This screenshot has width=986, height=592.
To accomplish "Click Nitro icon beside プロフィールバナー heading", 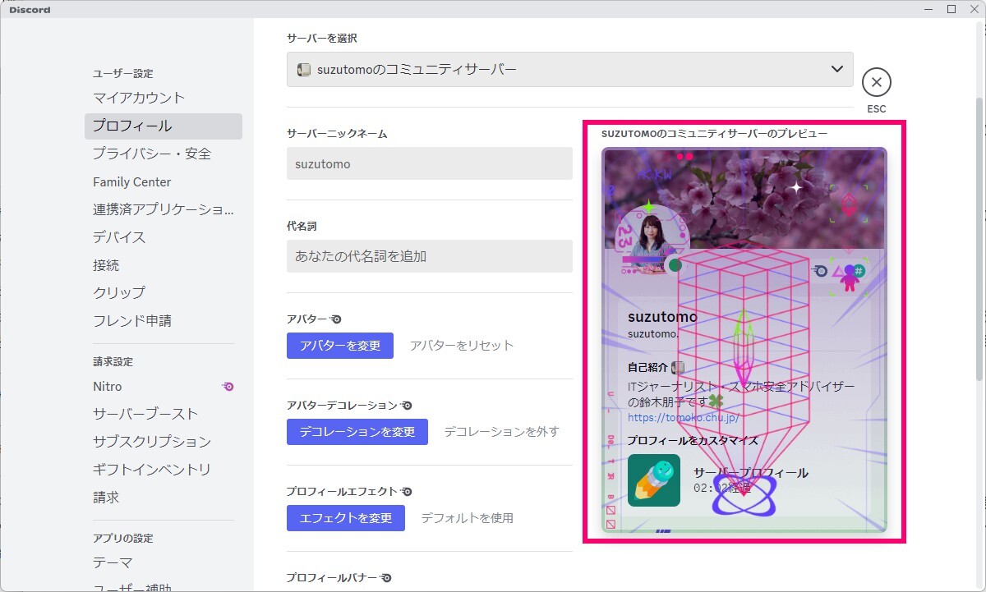I will point(385,578).
